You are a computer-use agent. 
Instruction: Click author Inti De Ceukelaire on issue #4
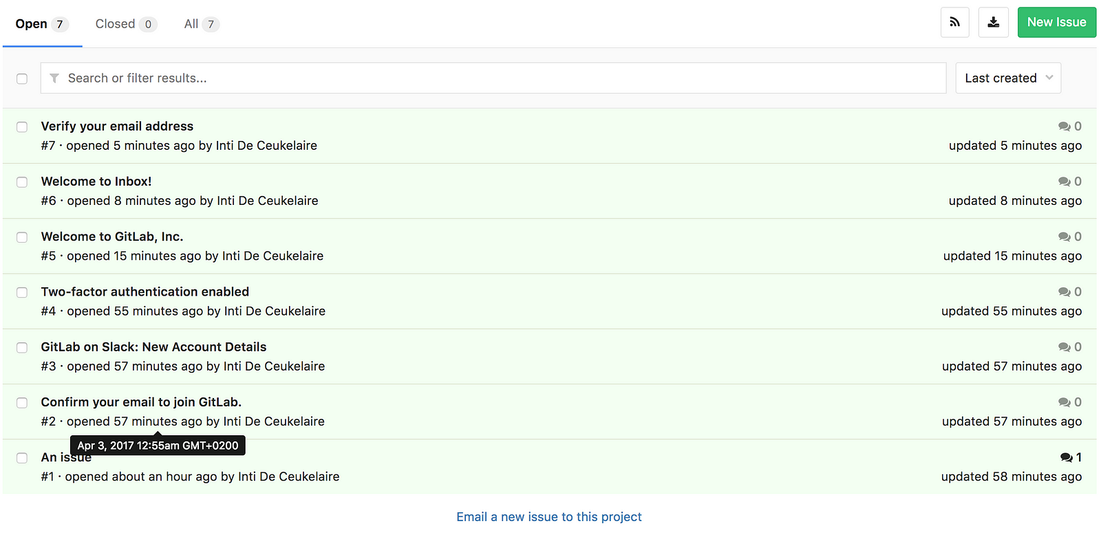coord(275,311)
